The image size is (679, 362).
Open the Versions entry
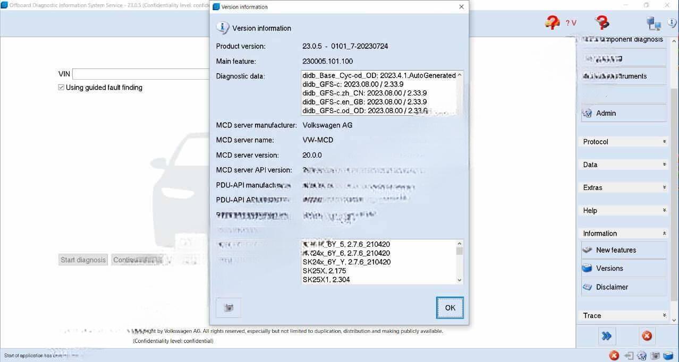tap(624, 268)
